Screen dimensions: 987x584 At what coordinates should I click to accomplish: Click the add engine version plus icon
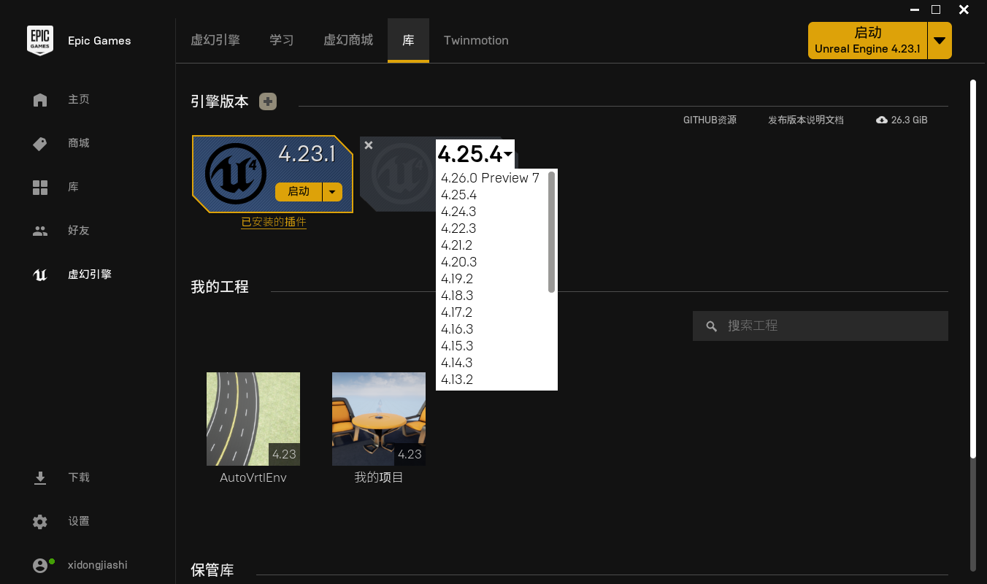click(x=268, y=101)
